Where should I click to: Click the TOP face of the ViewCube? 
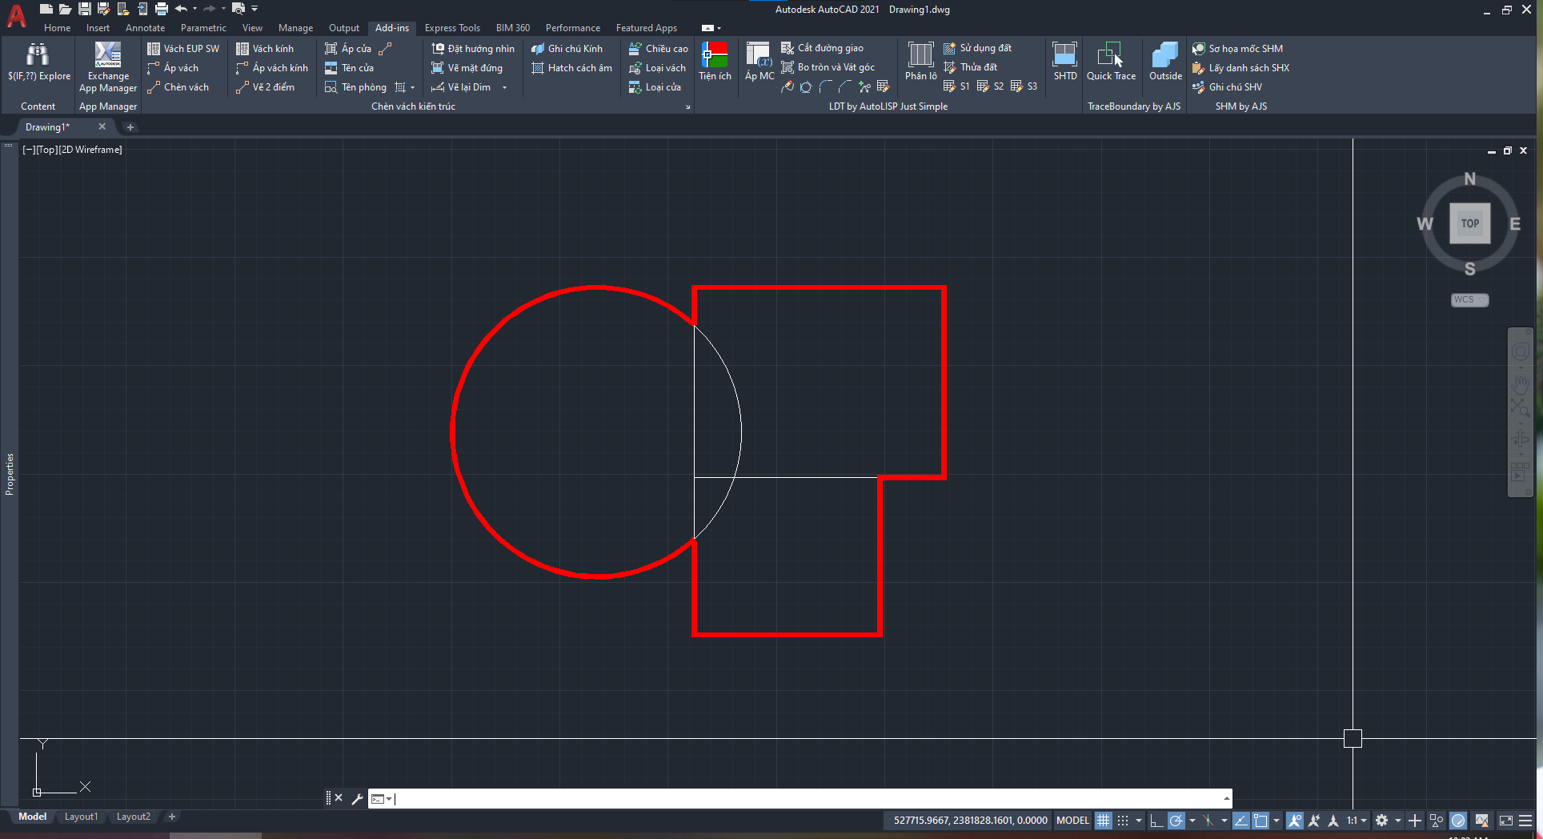(1469, 223)
